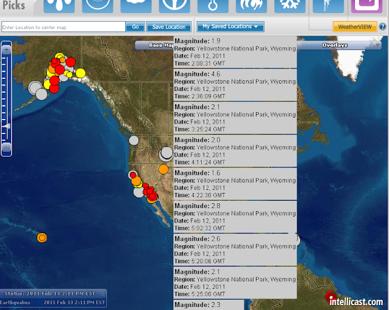Image resolution: width=389 pixels, height=310 pixels.
Task: Click the minus zoom-out button
Action: tap(7, 147)
